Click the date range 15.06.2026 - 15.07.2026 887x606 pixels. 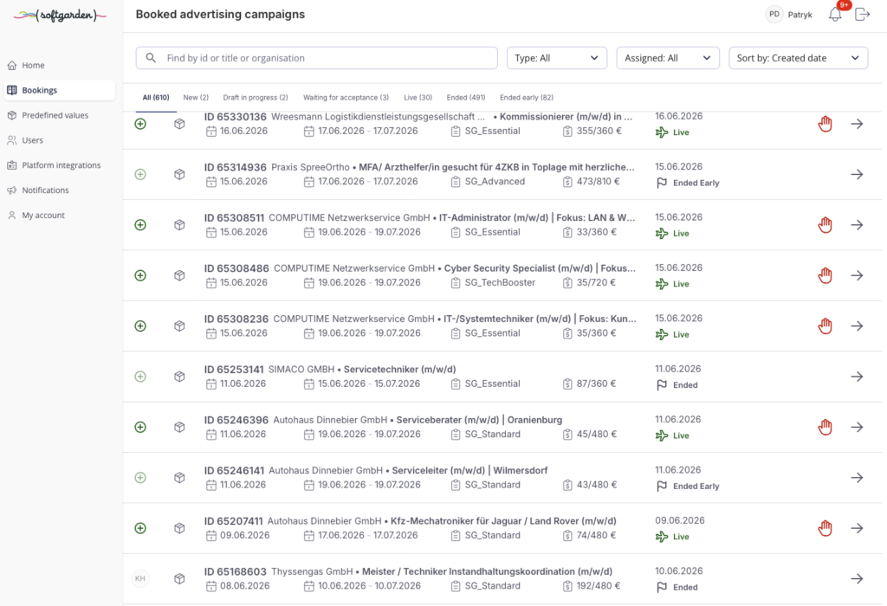point(369,384)
